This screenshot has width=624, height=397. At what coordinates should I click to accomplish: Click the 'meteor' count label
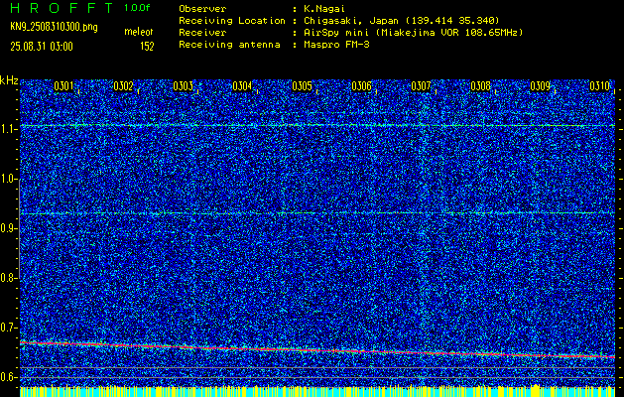[139, 32]
